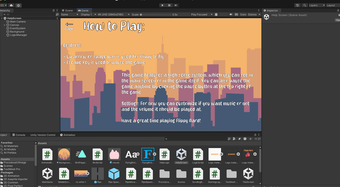Click the Pause button in toolbar
This screenshot has width=340, height=187.
pyautogui.click(x=169, y=5)
